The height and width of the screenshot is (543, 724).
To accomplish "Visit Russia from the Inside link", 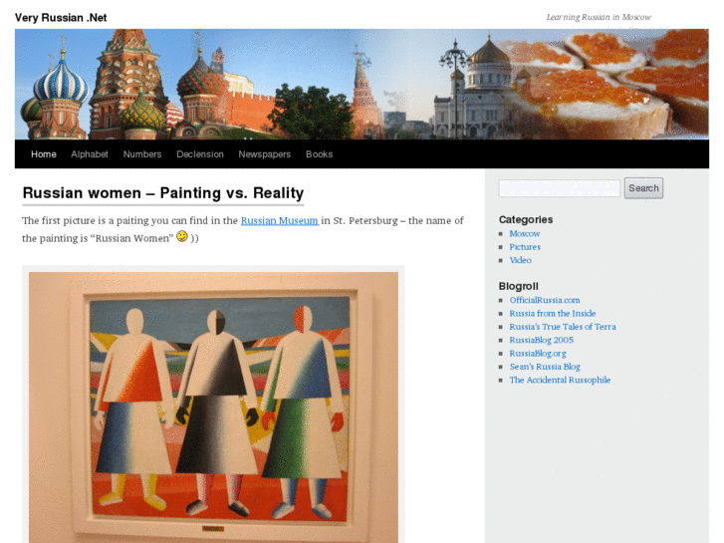I will click(553, 313).
